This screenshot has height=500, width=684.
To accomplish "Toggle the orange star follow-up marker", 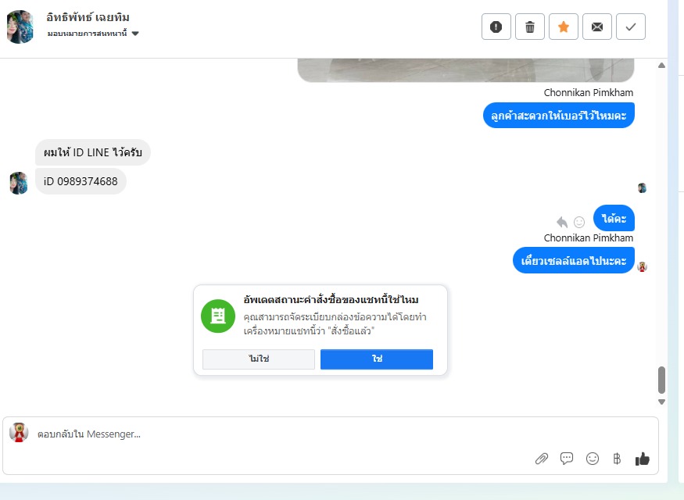I will [563, 27].
